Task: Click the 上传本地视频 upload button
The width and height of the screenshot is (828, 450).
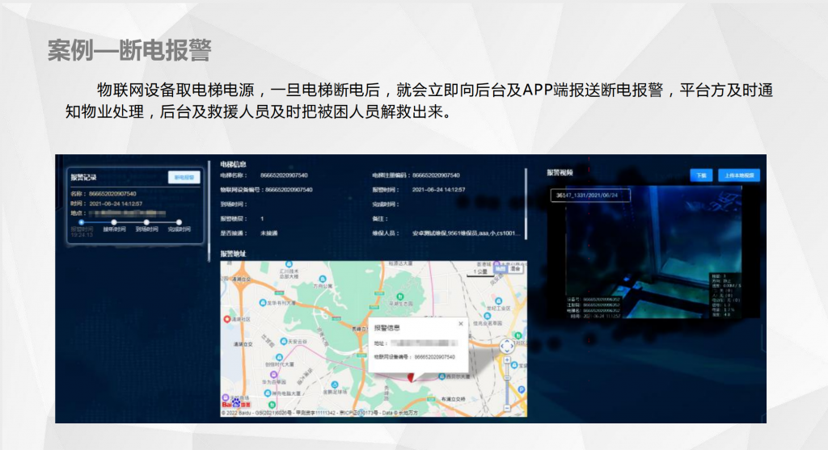Action: (739, 175)
